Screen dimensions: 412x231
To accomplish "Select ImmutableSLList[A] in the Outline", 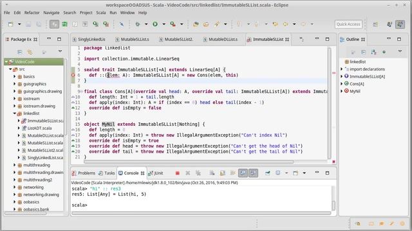I will click(x=367, y=76).
